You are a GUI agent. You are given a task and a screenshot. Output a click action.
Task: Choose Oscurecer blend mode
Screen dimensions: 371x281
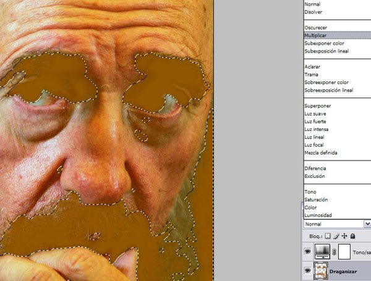pyautogui.click(x=337, y=28)
